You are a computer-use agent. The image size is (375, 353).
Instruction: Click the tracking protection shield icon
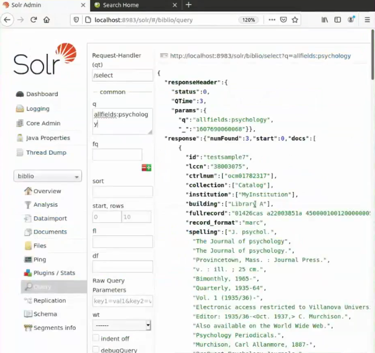76,20
